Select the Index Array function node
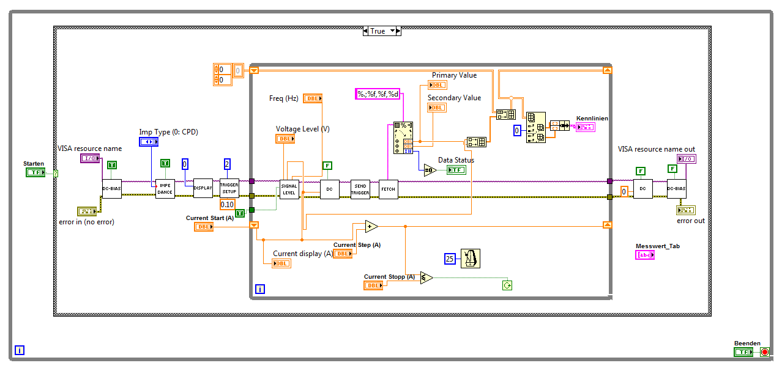The height and width of the screenshot is (371, 782). click(536, 127)
